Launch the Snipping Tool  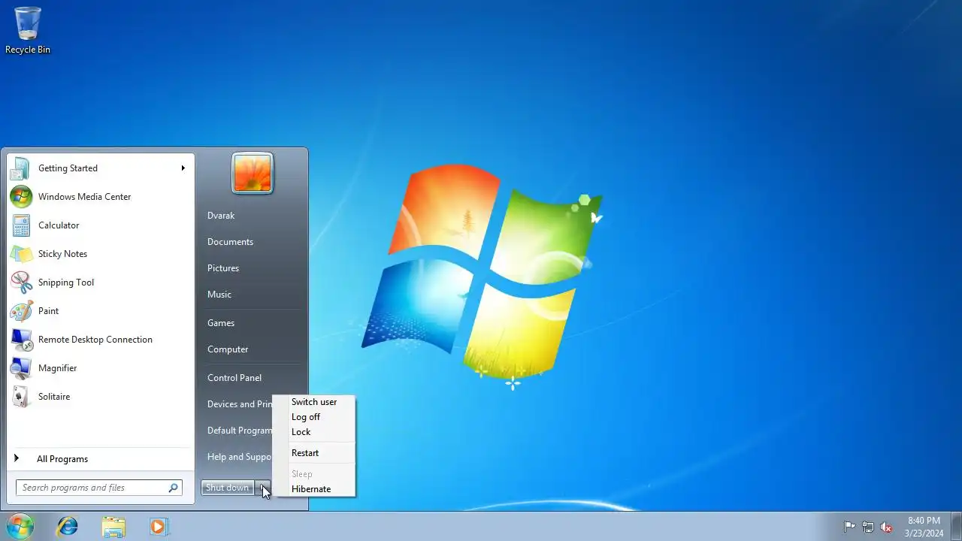point(101,283)
